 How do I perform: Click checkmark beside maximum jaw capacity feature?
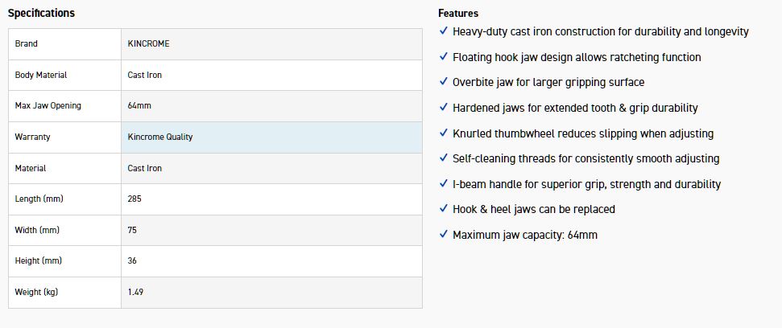click(444, 235)
